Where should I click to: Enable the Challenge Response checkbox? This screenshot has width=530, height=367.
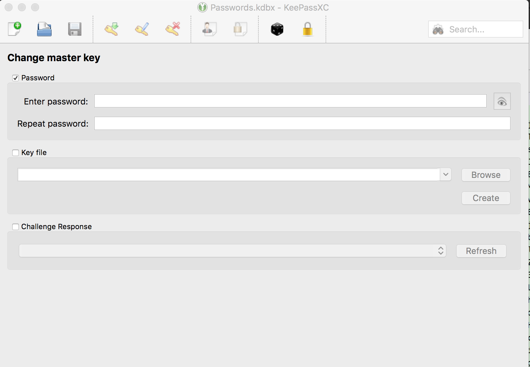(16, 227)
